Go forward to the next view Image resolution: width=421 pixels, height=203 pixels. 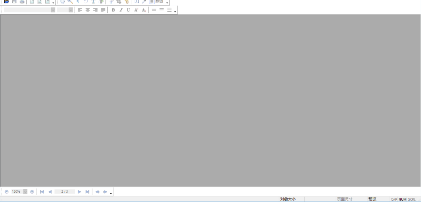[x=105, y=192]
